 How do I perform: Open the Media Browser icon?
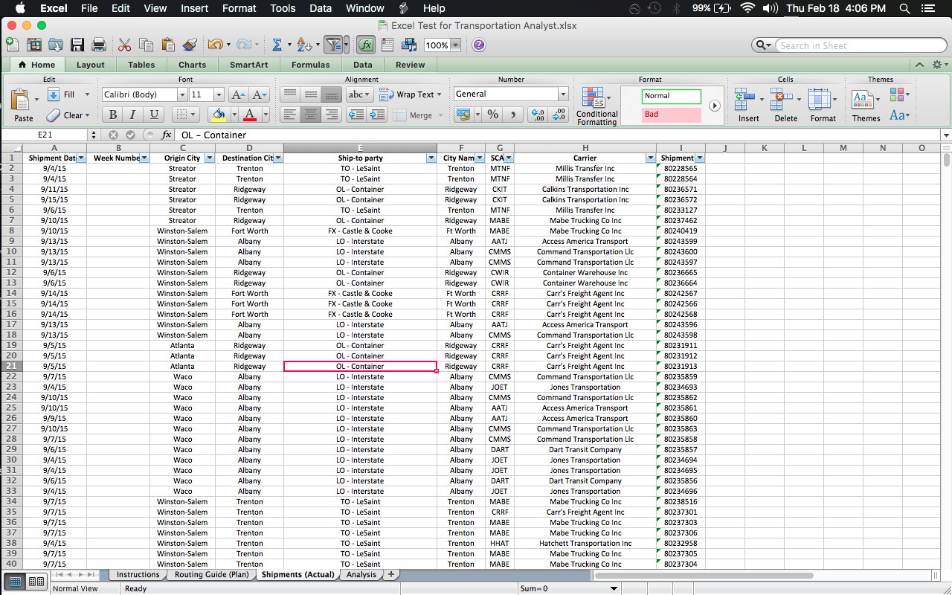(x=408, y=45)
